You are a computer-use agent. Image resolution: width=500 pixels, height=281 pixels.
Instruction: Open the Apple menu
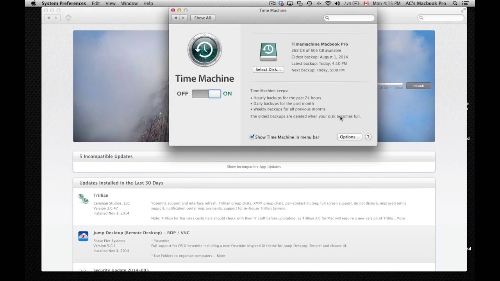click(x=33, y=3)
